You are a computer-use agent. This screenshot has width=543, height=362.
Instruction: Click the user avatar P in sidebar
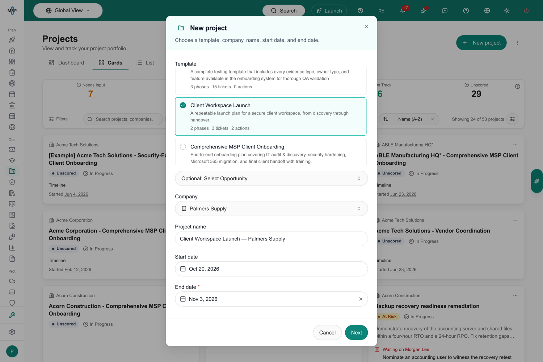point(12,351)
